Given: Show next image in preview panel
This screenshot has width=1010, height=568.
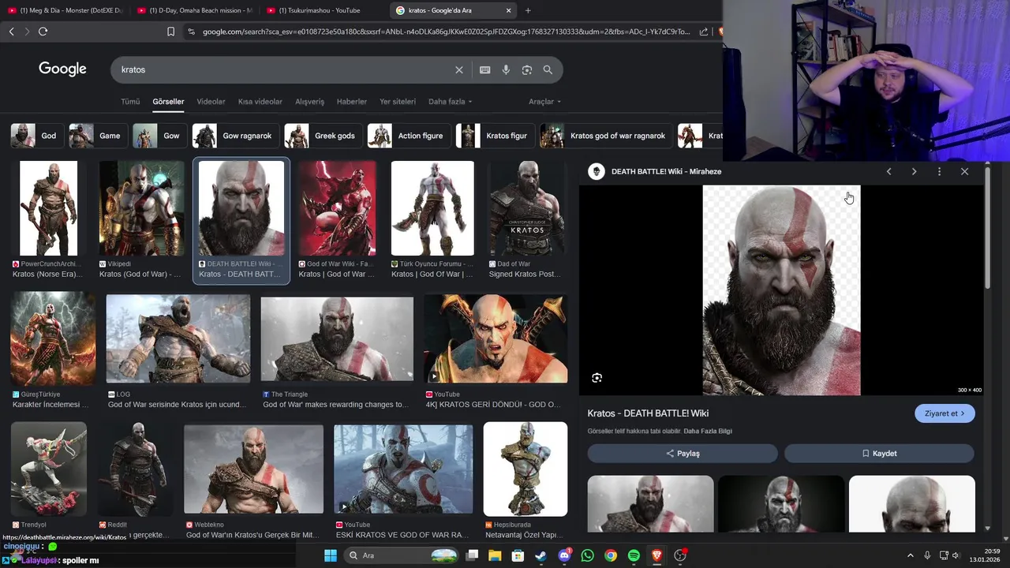Looking at the screenshot, I should point(914,171).
